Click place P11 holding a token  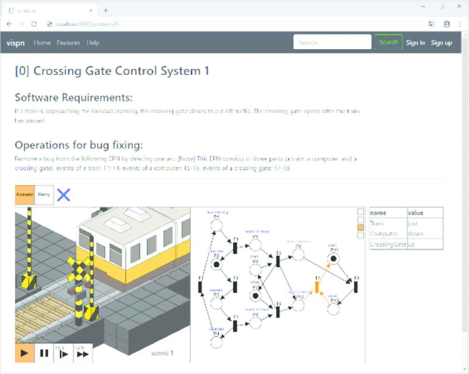click(x=333, y=258)
